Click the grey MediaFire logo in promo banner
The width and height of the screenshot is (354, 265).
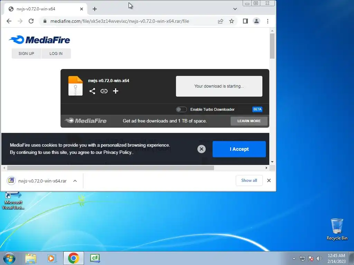(x=85, y=121)
